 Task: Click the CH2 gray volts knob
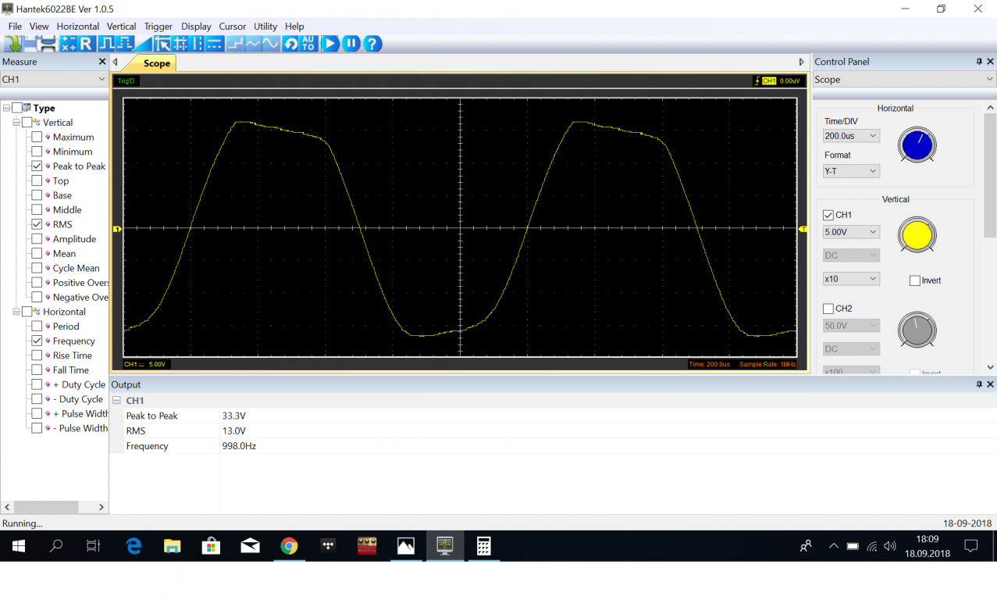click(x=917, y=330)
